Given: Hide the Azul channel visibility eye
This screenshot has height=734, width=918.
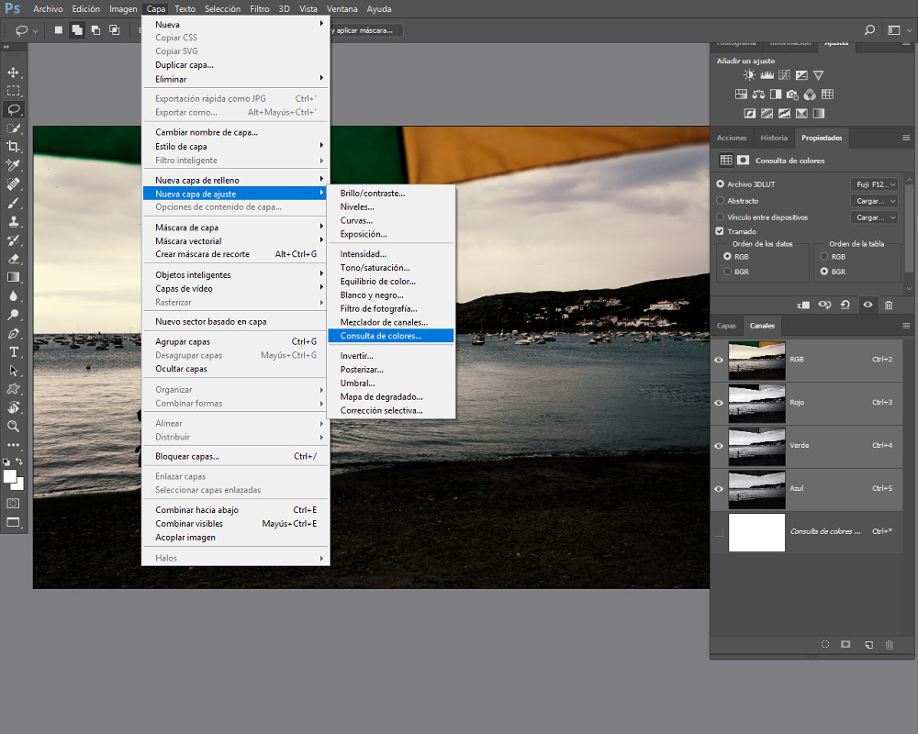Looking at the screenshot, I should pyautogui.click(x=719, y=489).
